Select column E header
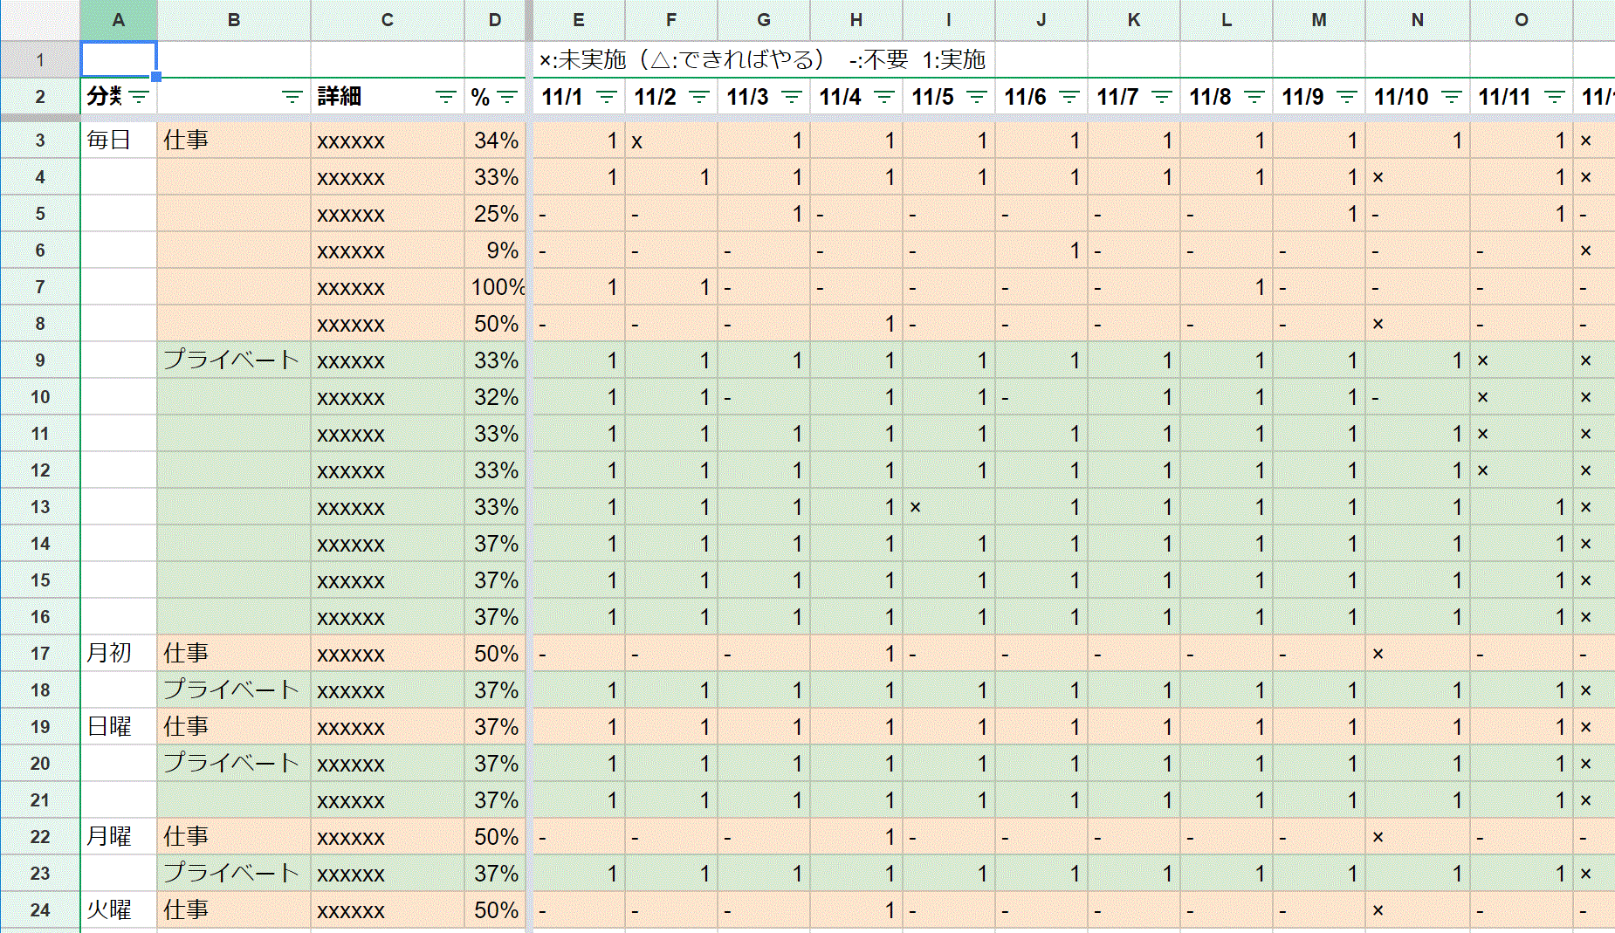 [579, 20]
